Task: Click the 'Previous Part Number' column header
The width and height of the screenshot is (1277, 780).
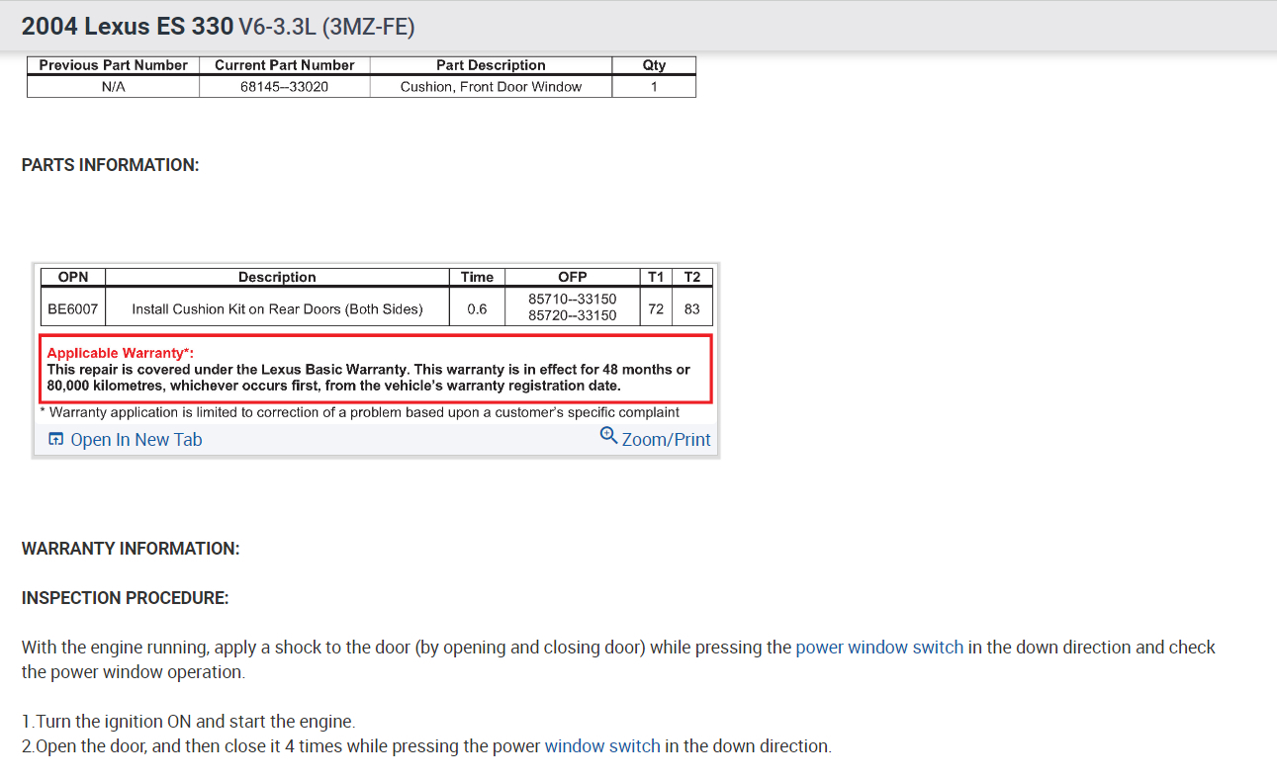Action: click(113, 65)
